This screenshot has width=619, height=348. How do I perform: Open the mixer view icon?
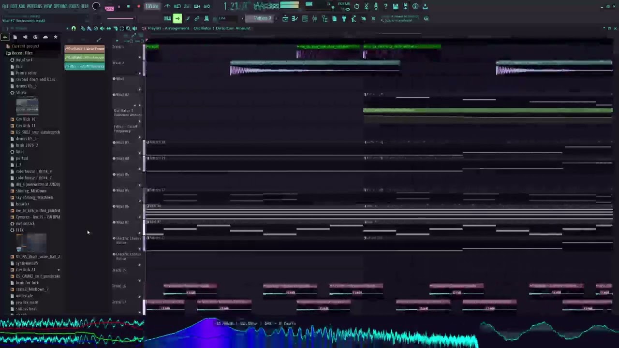click(x=315, y=18)
